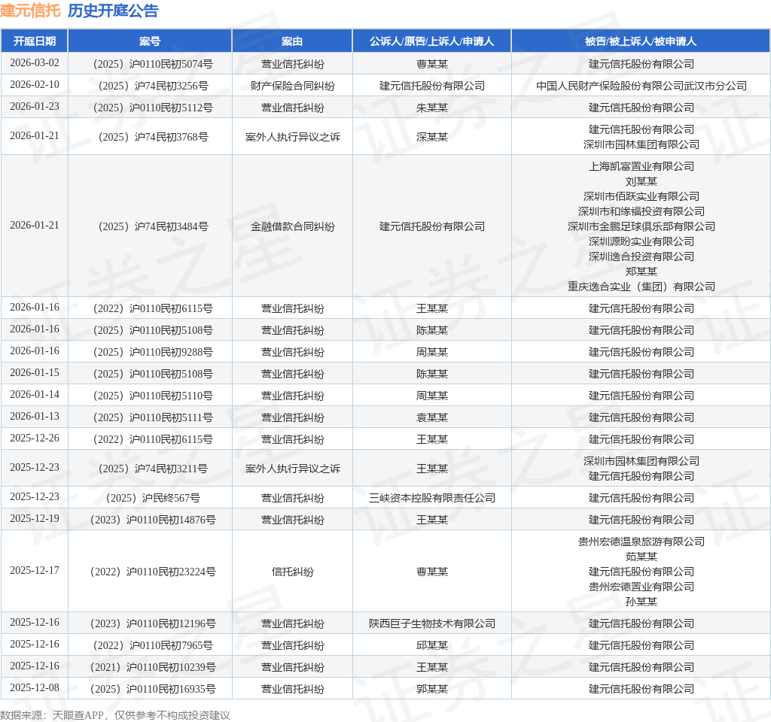This screenshot has height=722, width=771.
Task: Click plaintiff 朱某某
Action: point(432,108)
